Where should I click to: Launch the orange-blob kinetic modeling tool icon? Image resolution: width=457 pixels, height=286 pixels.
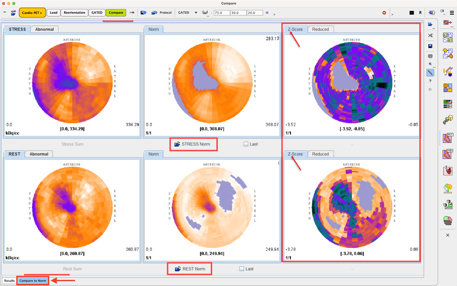(448, 53)
